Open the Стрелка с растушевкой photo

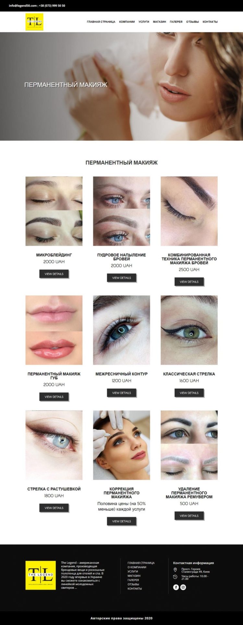click(x=54, y=445)
